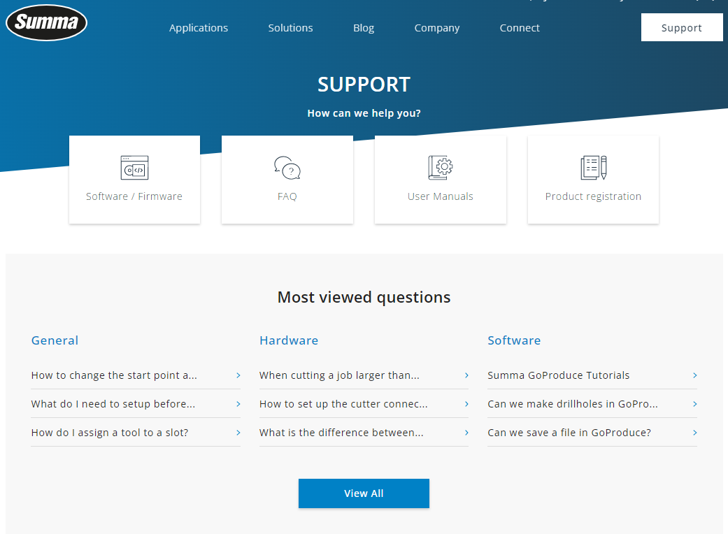Click the Product registration document pencil icon
The image size is (728, 534).
593,168
